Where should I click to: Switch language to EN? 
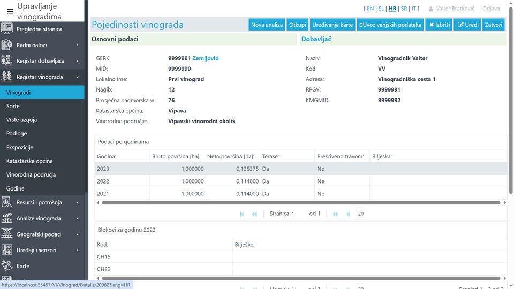point(370,9)
